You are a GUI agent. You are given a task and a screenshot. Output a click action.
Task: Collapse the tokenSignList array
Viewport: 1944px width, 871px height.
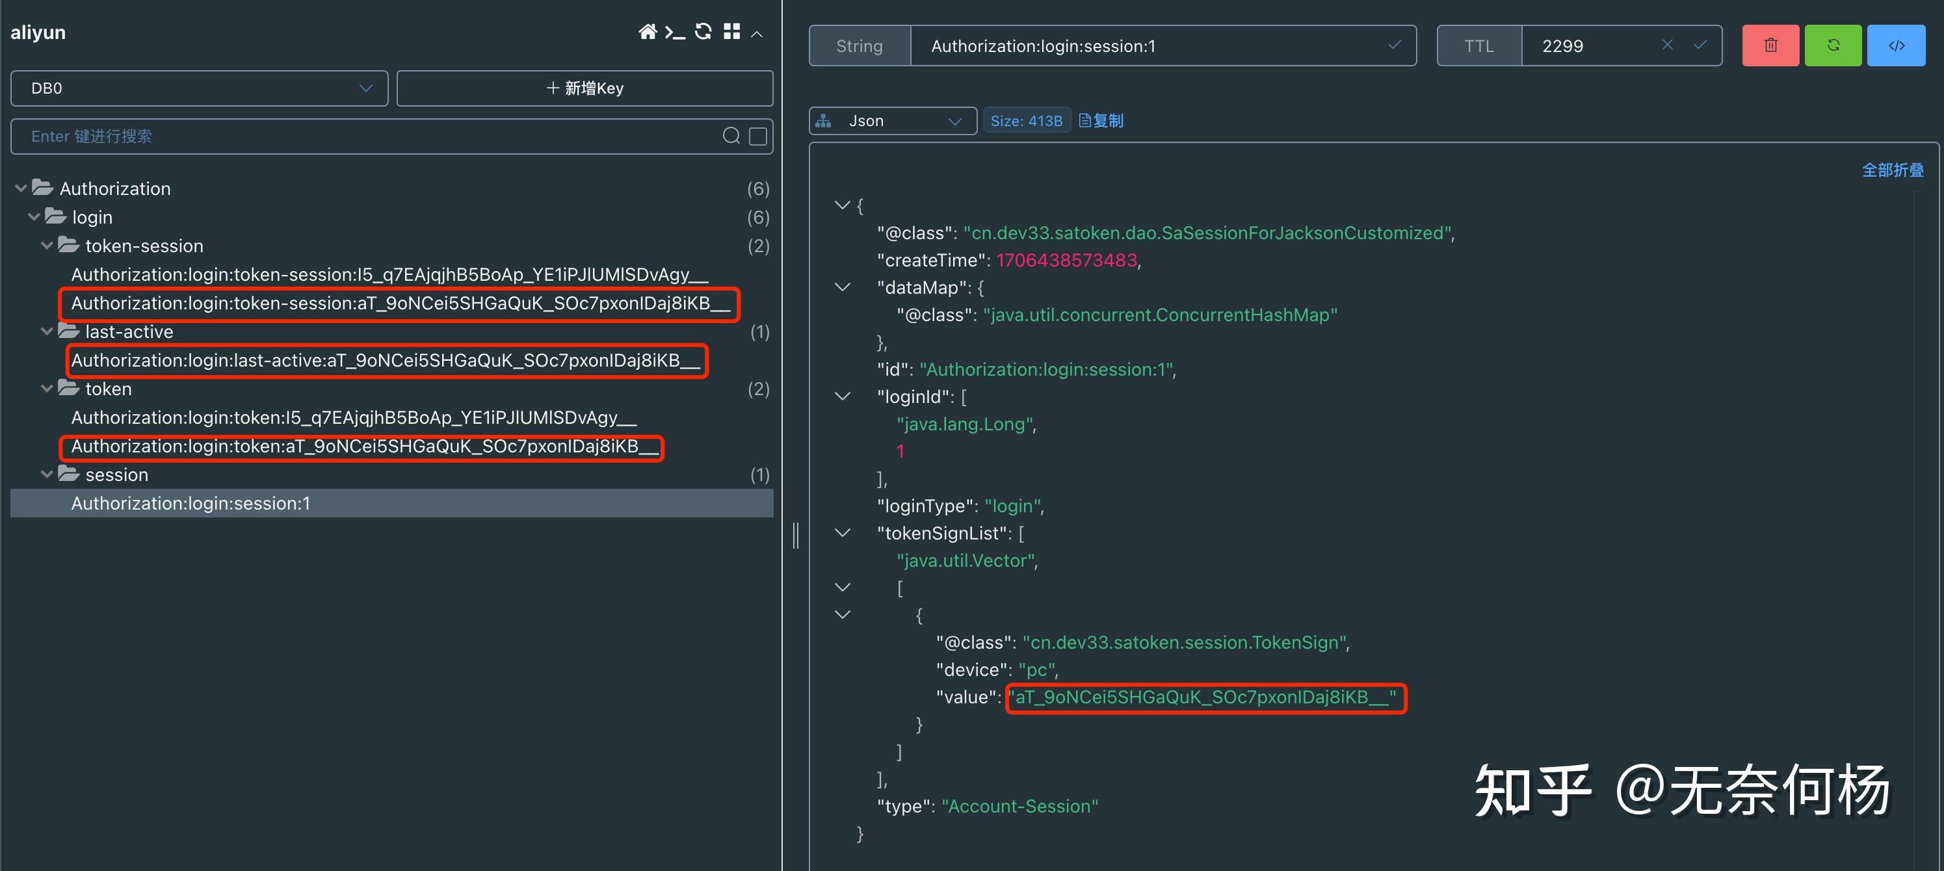(842, 534)
